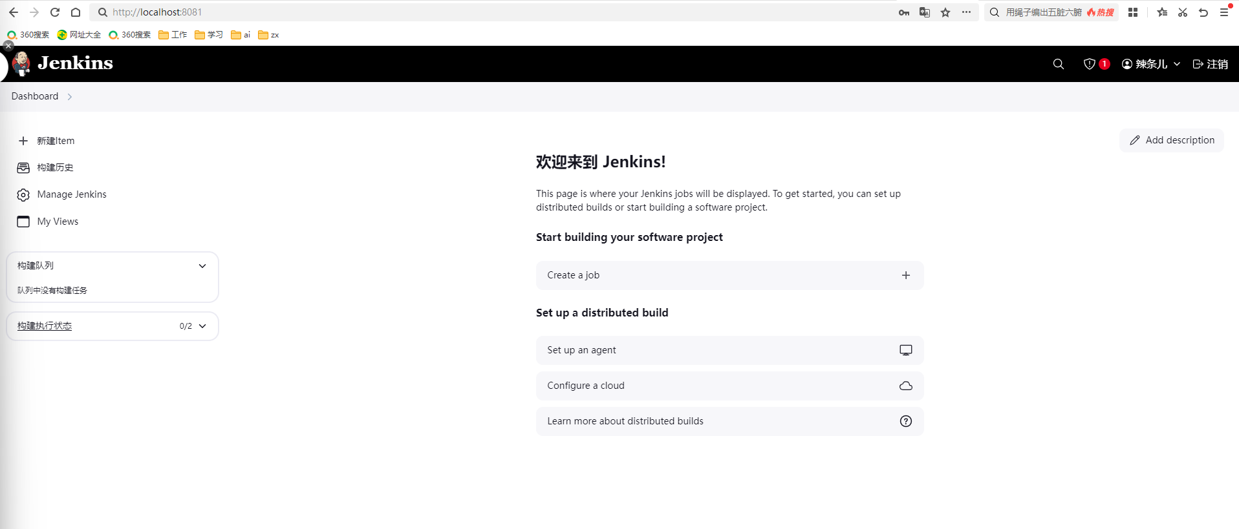Click the scissors screenshot icon
Viewport: 1239px width, 529px height.
(x=1183, y=12)
